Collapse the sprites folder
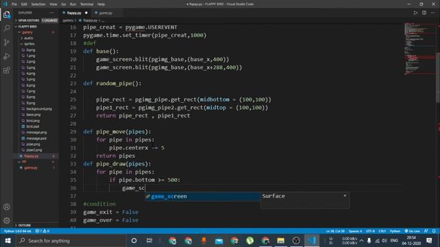Image resolution: width=440 pixels, height=247 pixels. [29, 44]
